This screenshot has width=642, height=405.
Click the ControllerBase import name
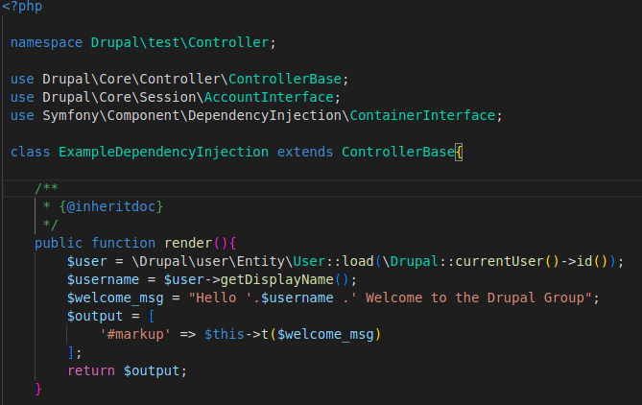(x=285, y=79)
